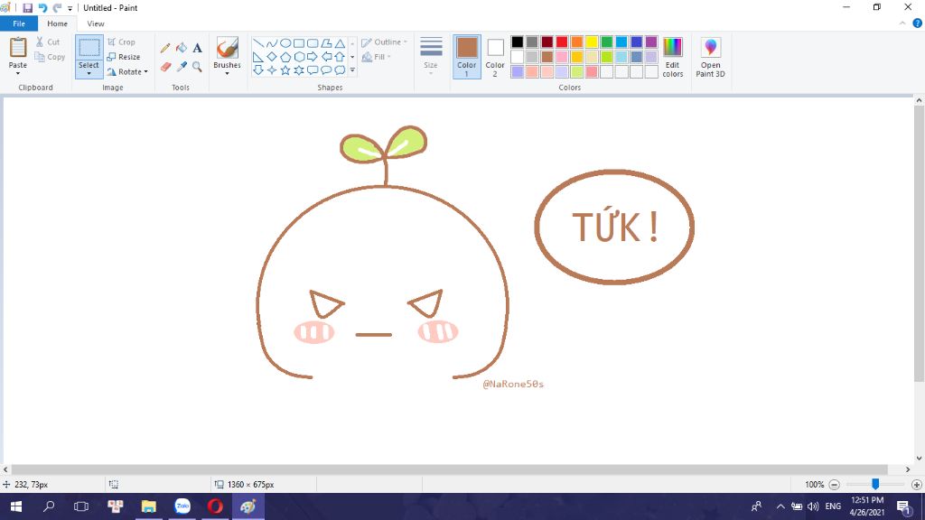Expand the full Shapes gallery
This screenshot has width=925, height=520.
click(x=352, y=70)
